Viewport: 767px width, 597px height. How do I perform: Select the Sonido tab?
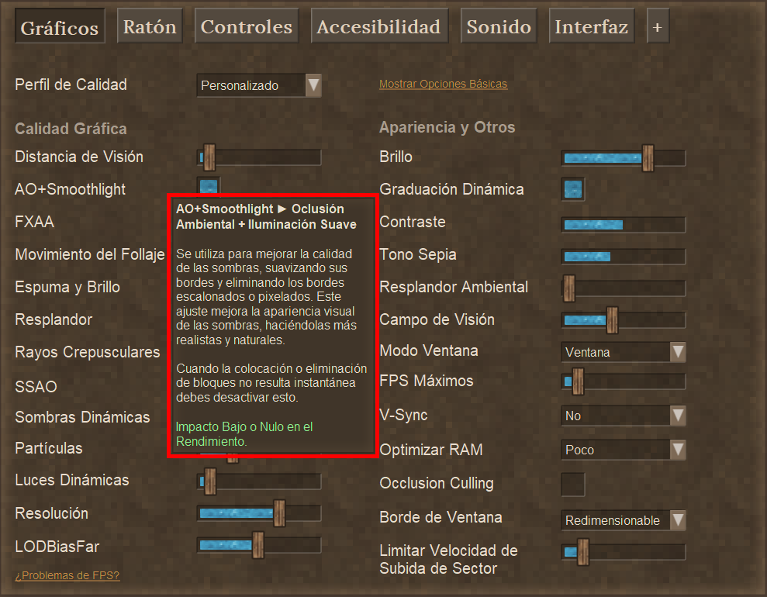click(499, 27)
